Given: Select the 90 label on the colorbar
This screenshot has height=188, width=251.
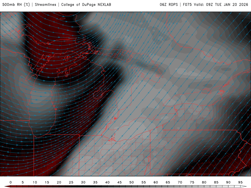Looking at the screenshot, I should [x=228, y=182].
